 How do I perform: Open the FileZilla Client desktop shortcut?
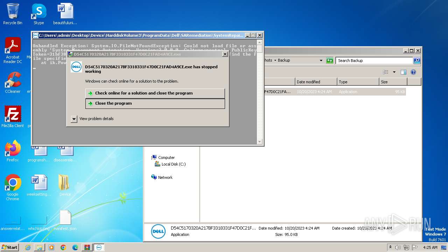click(x=13, y=117)
